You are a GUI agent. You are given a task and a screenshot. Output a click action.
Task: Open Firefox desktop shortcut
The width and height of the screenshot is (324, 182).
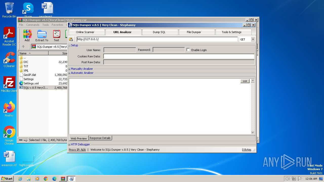click(9, 109)
